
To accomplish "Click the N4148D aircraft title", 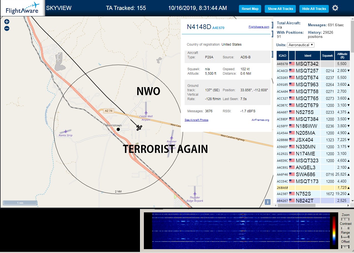I will (x=199, y=27).
